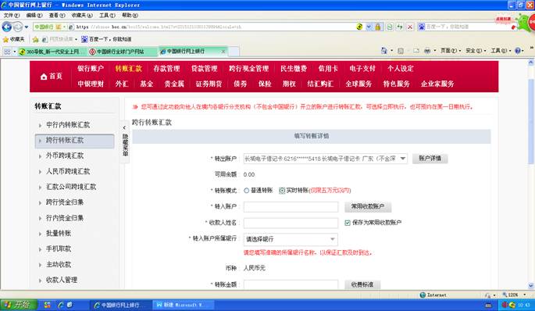
Task: Select 批量转账 in left sidebar
Action: pos(59,234)
